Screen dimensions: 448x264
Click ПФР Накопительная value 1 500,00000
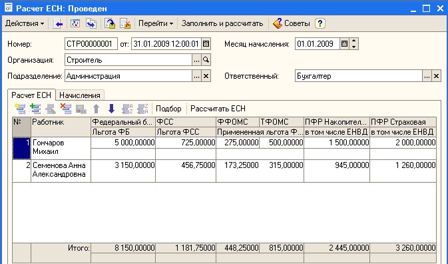(x=337, y=143)
